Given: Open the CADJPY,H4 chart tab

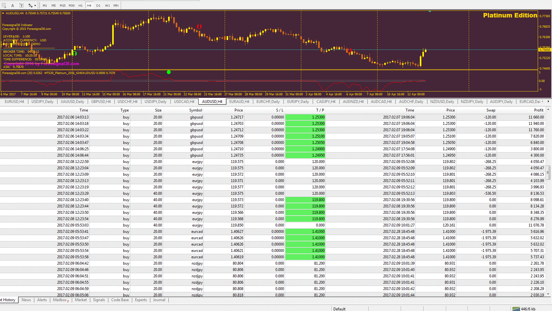Looking at the screenshot, I should pyautogui.click(x=326, y=102).
